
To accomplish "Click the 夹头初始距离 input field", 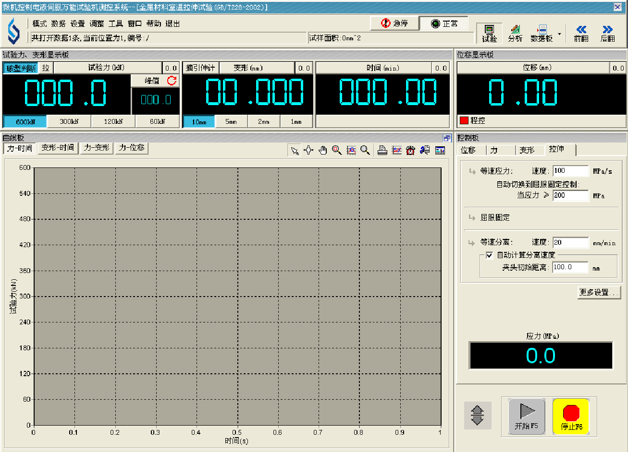I will tap(570, 267).
